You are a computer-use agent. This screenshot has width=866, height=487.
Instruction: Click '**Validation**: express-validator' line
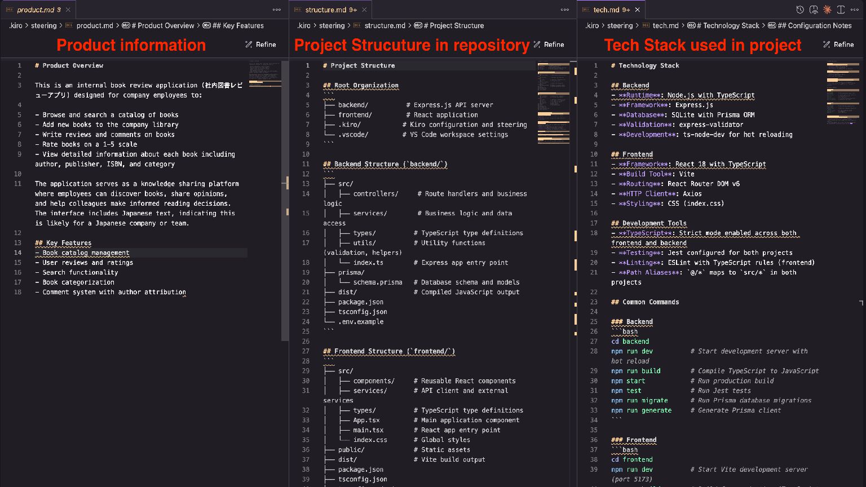tap(677, 125)
